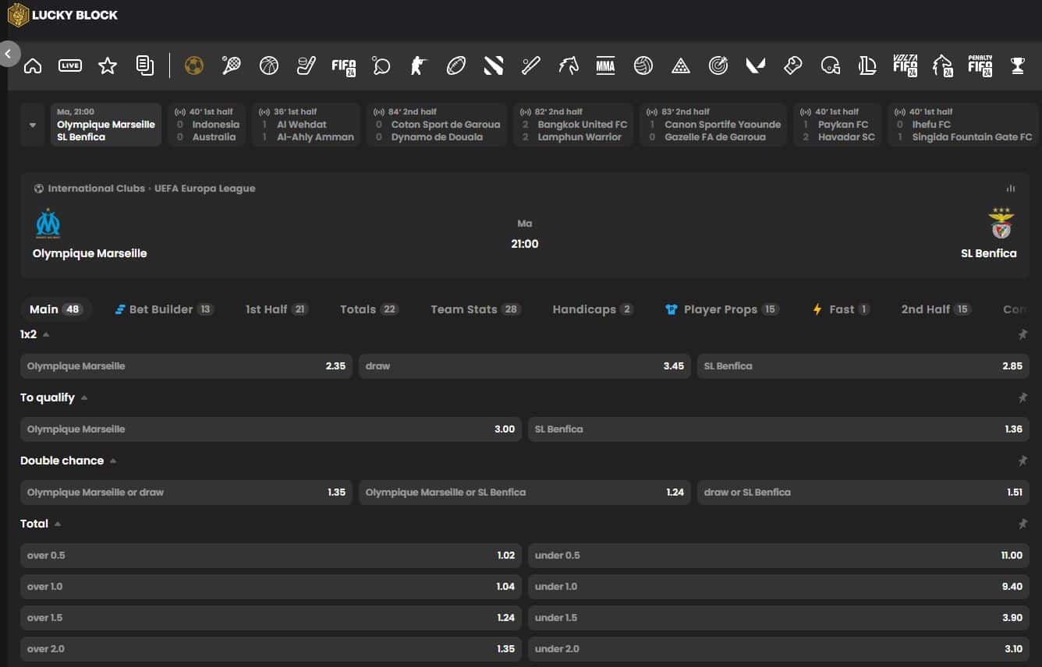This screenshot has width=1042, height=667.
Task: Switch to the Main tab
Action: coord(55,309)
